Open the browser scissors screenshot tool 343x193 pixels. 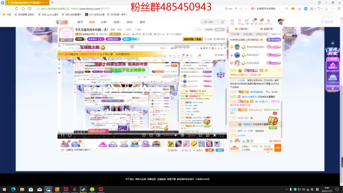pyautogui.click(x=312, y=9)
